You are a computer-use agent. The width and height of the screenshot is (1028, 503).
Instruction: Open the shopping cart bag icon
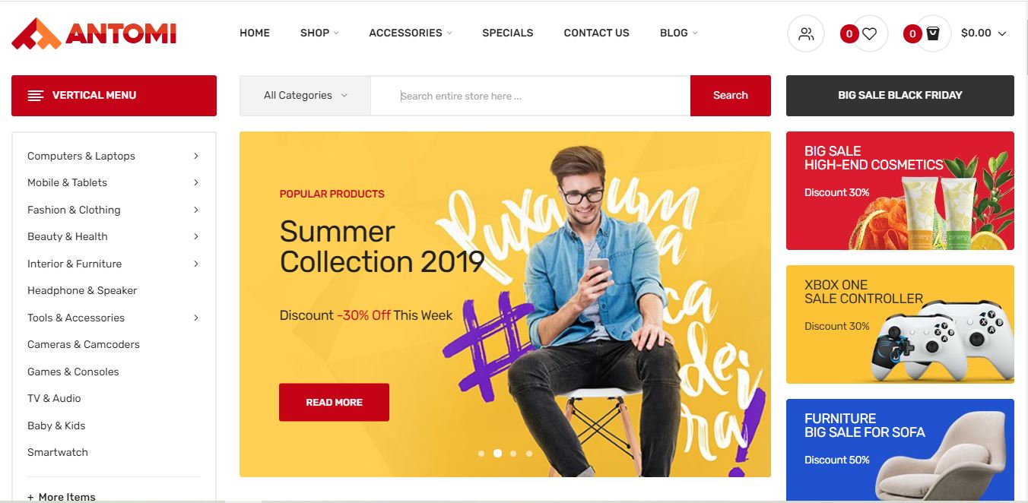click(933, 33)
